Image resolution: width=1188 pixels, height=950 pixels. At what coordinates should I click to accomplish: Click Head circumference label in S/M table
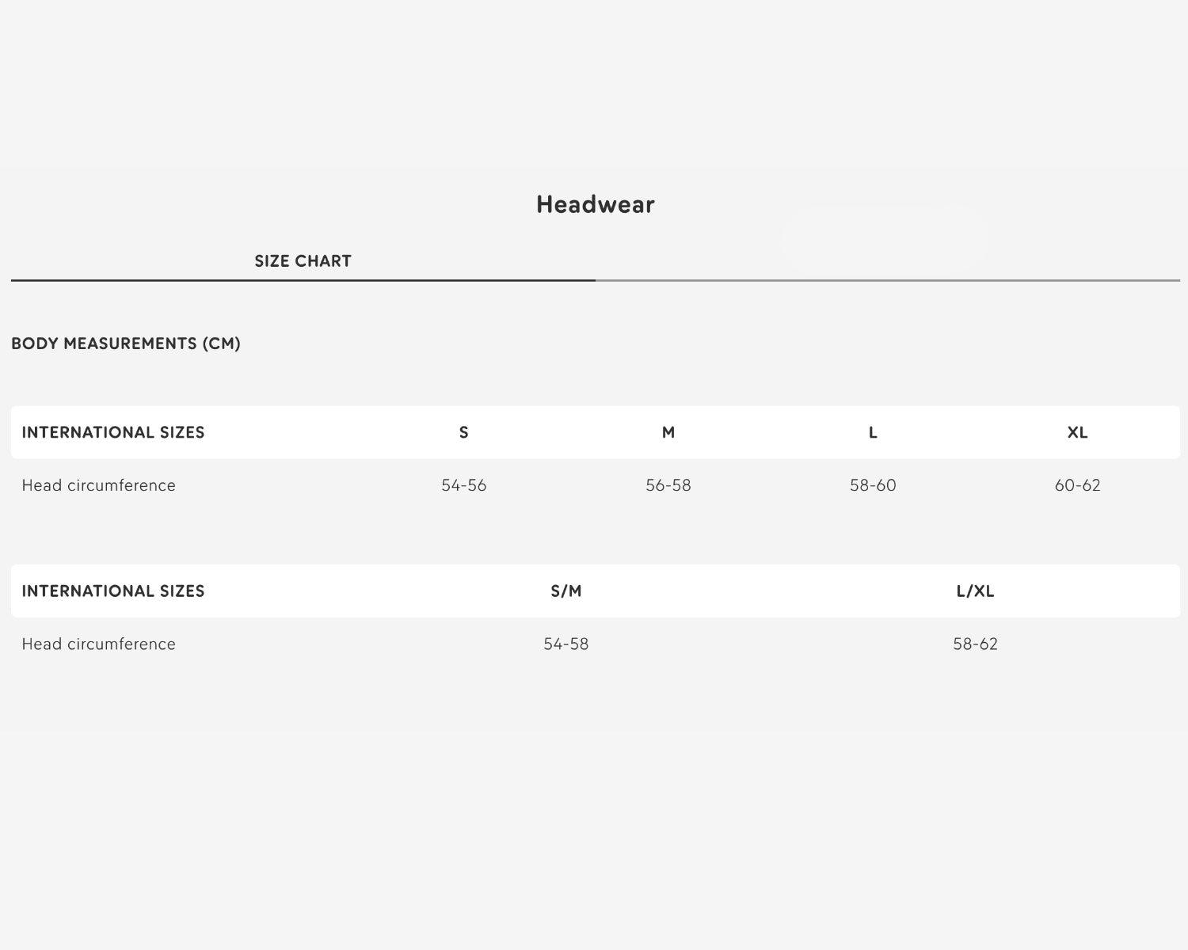(99, 644)
